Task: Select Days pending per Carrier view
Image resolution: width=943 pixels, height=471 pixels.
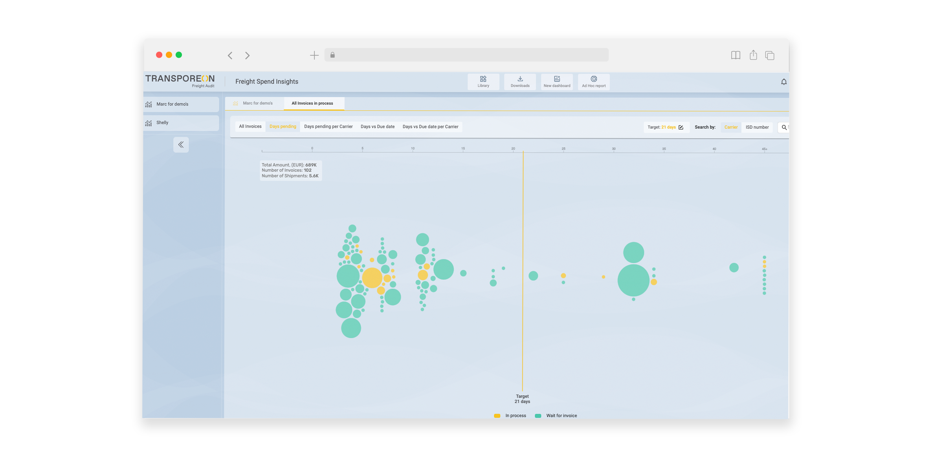Action: 328,127
